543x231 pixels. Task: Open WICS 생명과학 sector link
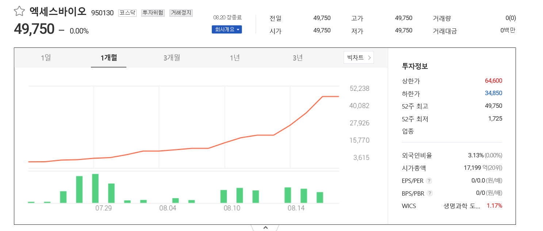point(462,206)
